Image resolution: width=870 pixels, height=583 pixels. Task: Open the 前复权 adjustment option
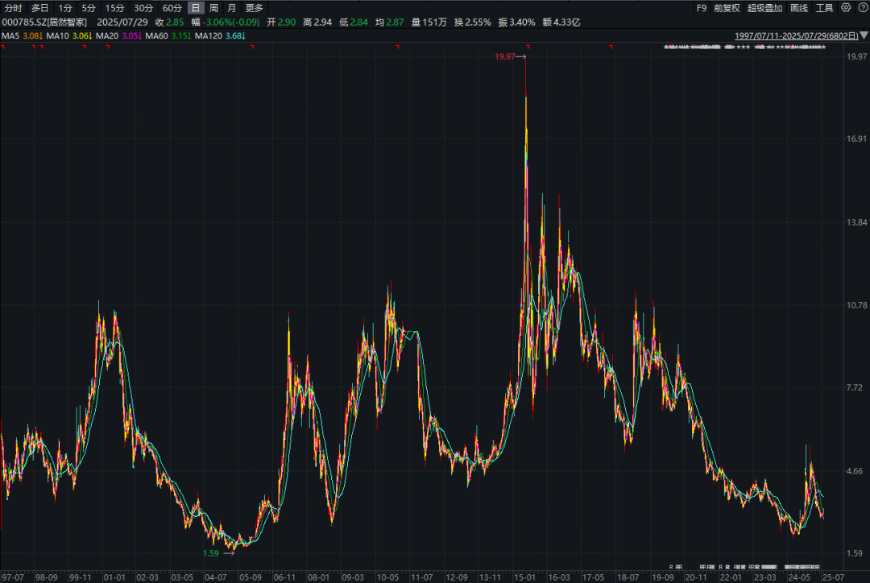point(727,8)
